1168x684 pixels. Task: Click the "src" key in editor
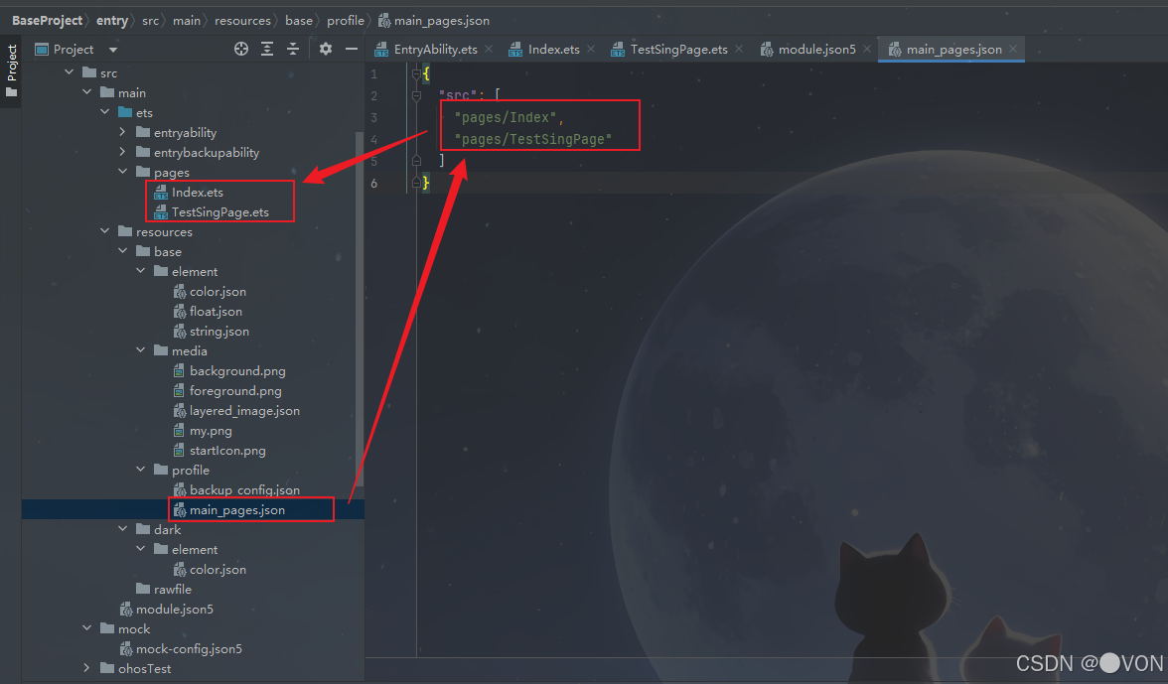tap(457, 95)
